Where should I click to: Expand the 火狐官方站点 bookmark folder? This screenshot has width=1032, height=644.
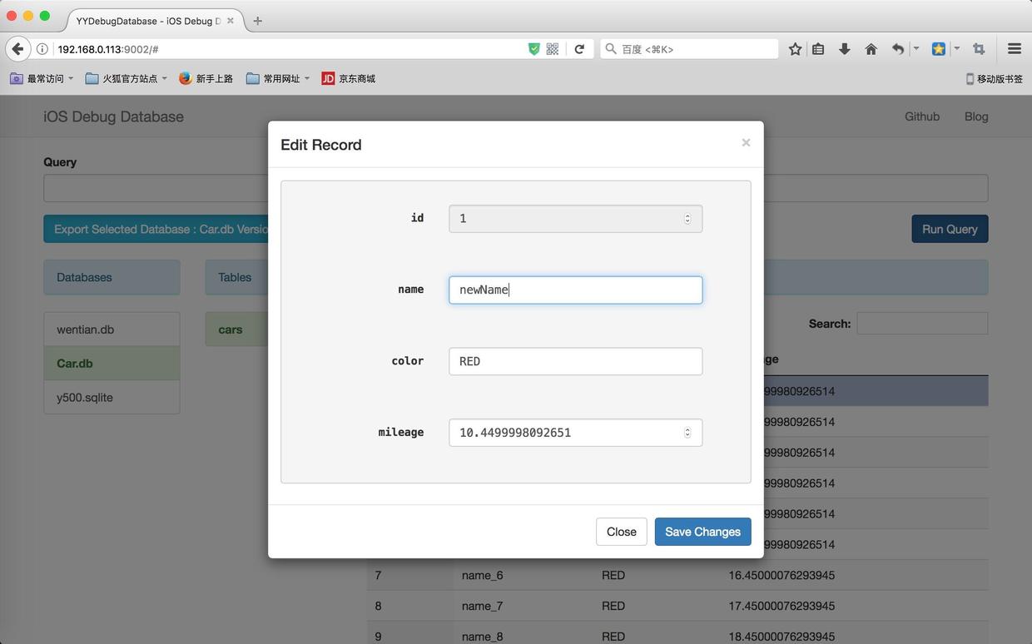[127, 78]
